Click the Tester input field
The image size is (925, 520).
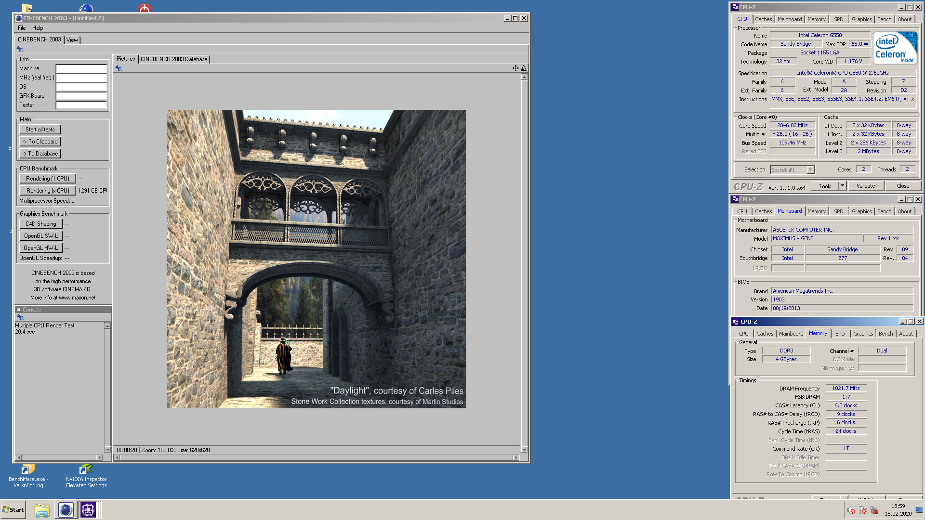click(x=81, y=105)
